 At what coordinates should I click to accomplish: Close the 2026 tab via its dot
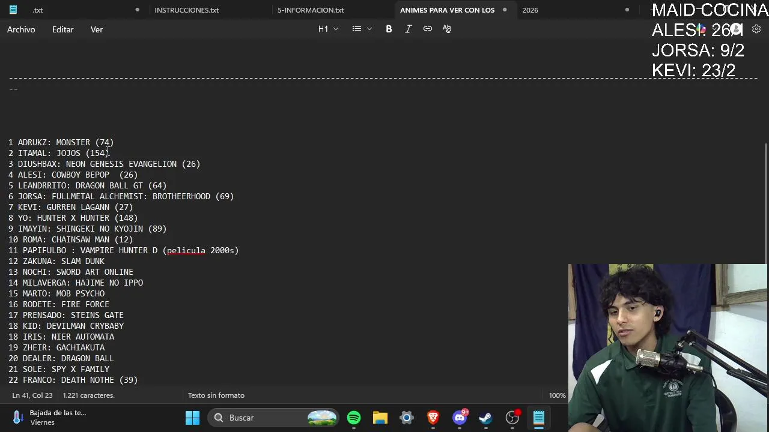pyautogui.click(x=627, y=10)
